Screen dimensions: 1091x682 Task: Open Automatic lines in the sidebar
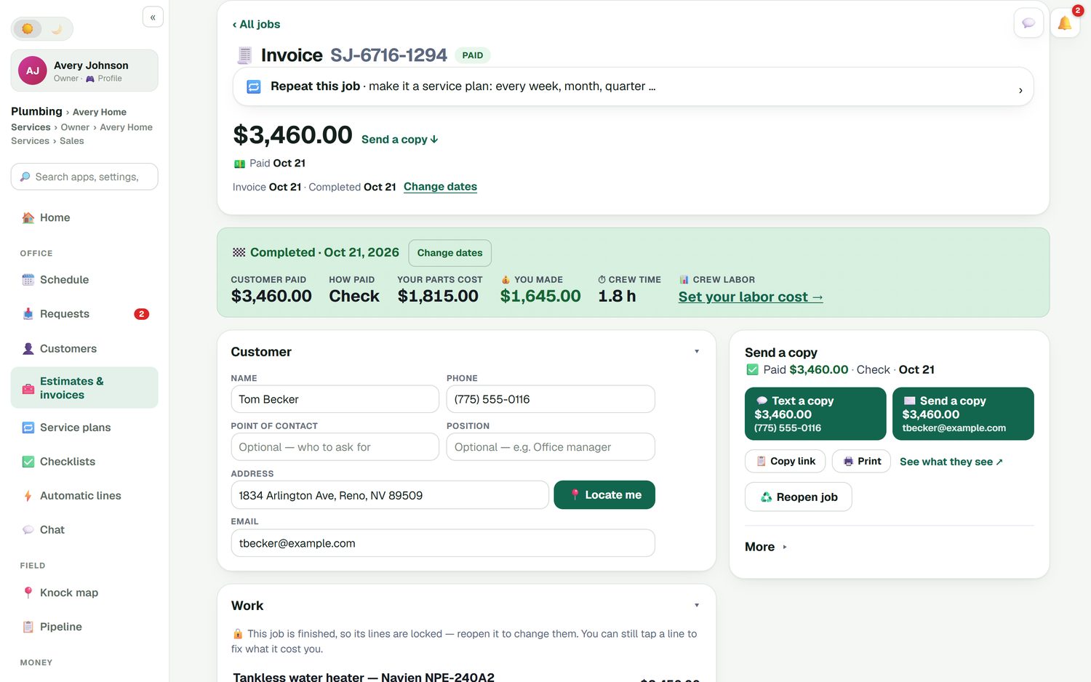pos(84,496)
